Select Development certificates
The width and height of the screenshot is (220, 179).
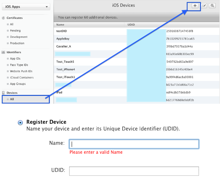point(19,37)
